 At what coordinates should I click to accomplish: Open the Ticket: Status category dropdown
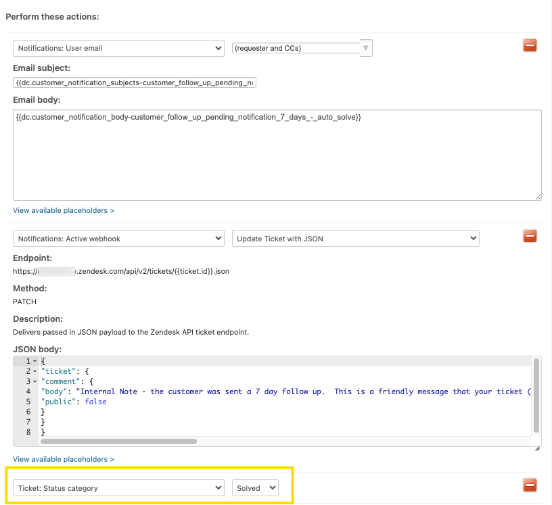tap(118, 488)
